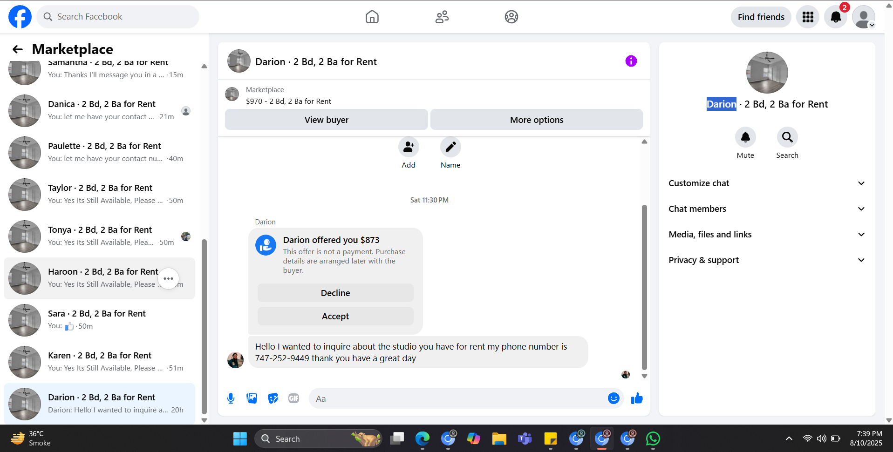Send a thumbs-up like
Screen dimensions: 893x452
(x=637, y=398)
